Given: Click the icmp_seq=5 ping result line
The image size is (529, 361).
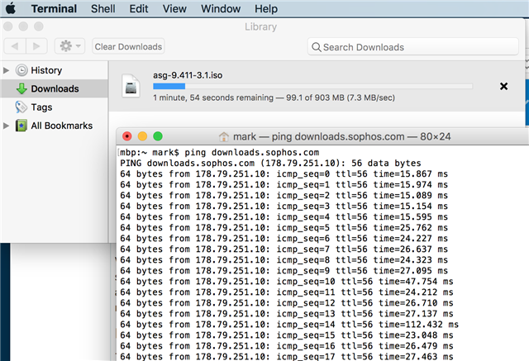Looking at the screenshot, I should pyautogui.click(x=284, y=227).
